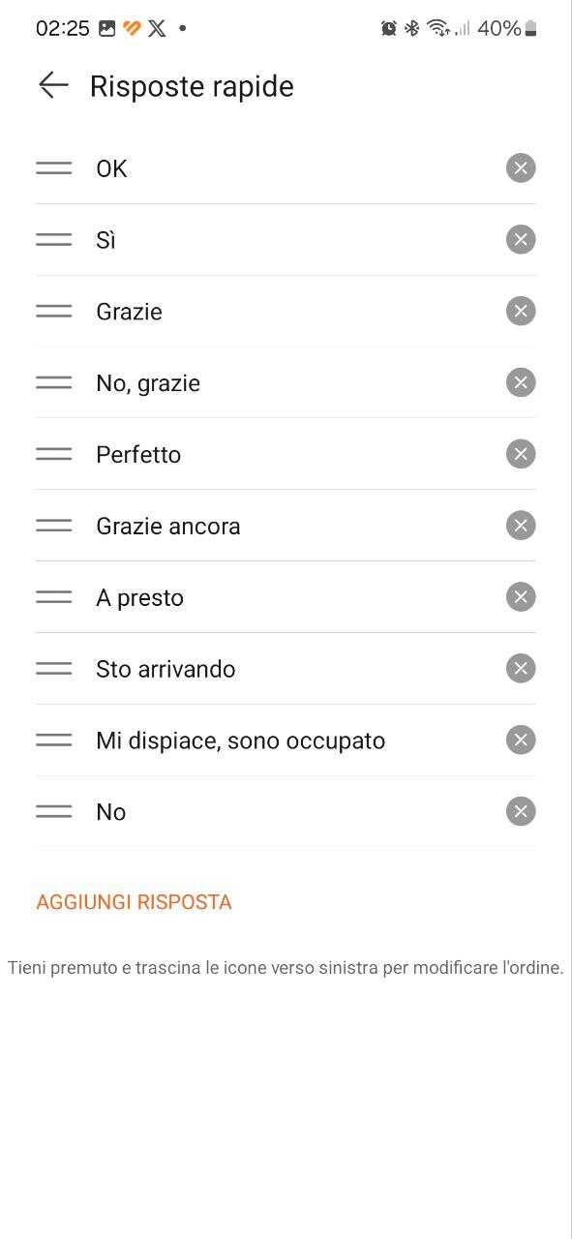Tap the reorder handle beside 'OK'

54,168
